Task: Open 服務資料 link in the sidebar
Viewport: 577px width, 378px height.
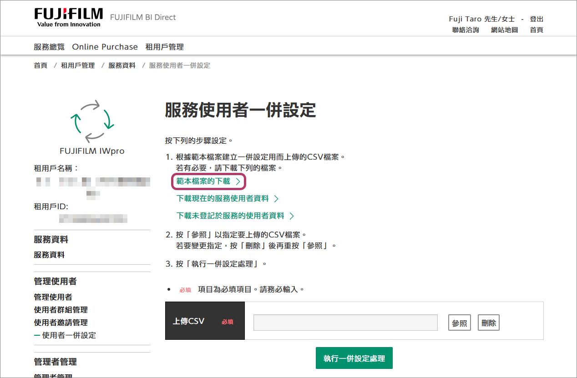Action: (49, 255)
